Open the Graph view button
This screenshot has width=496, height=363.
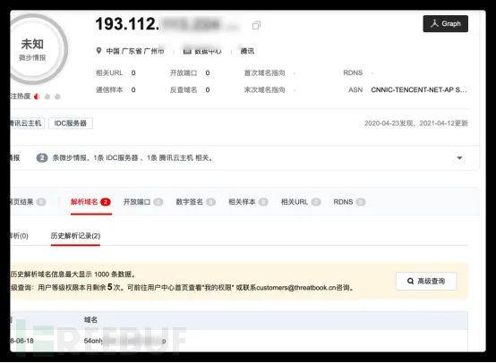click(x=445, y=24)
